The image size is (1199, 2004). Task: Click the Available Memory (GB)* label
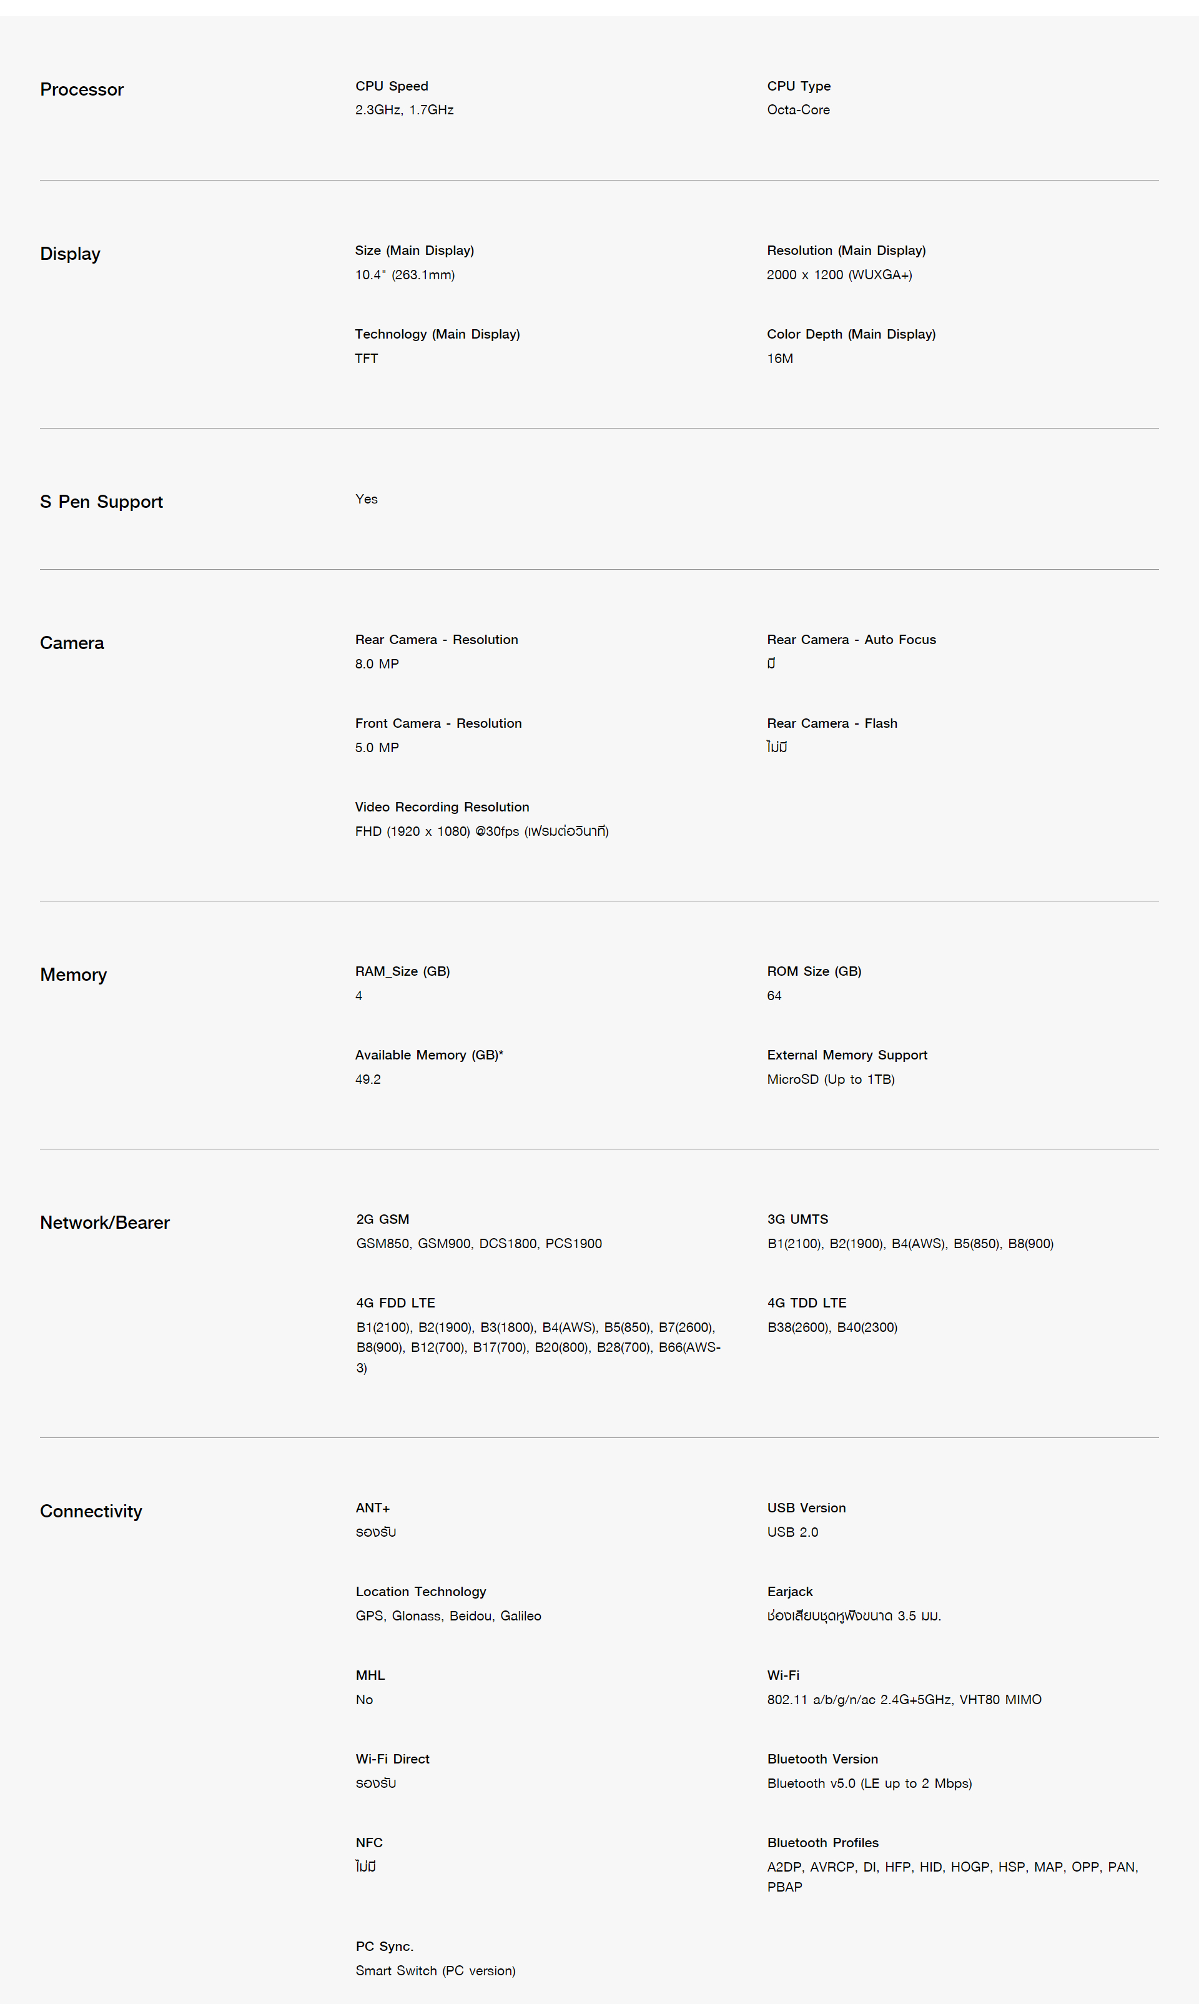click(429, 1054)
